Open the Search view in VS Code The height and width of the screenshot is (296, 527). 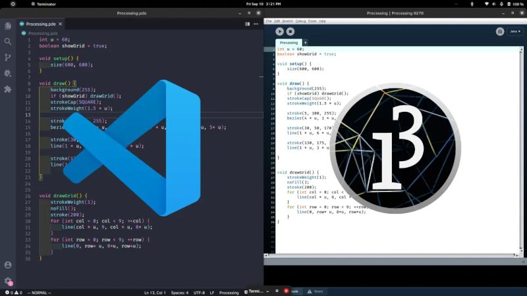pyautogui.click(x=8, y=41)
